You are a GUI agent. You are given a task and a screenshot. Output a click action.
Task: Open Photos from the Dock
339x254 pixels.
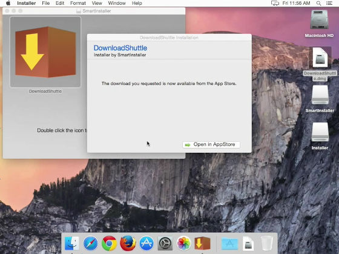tap(184, 243)
